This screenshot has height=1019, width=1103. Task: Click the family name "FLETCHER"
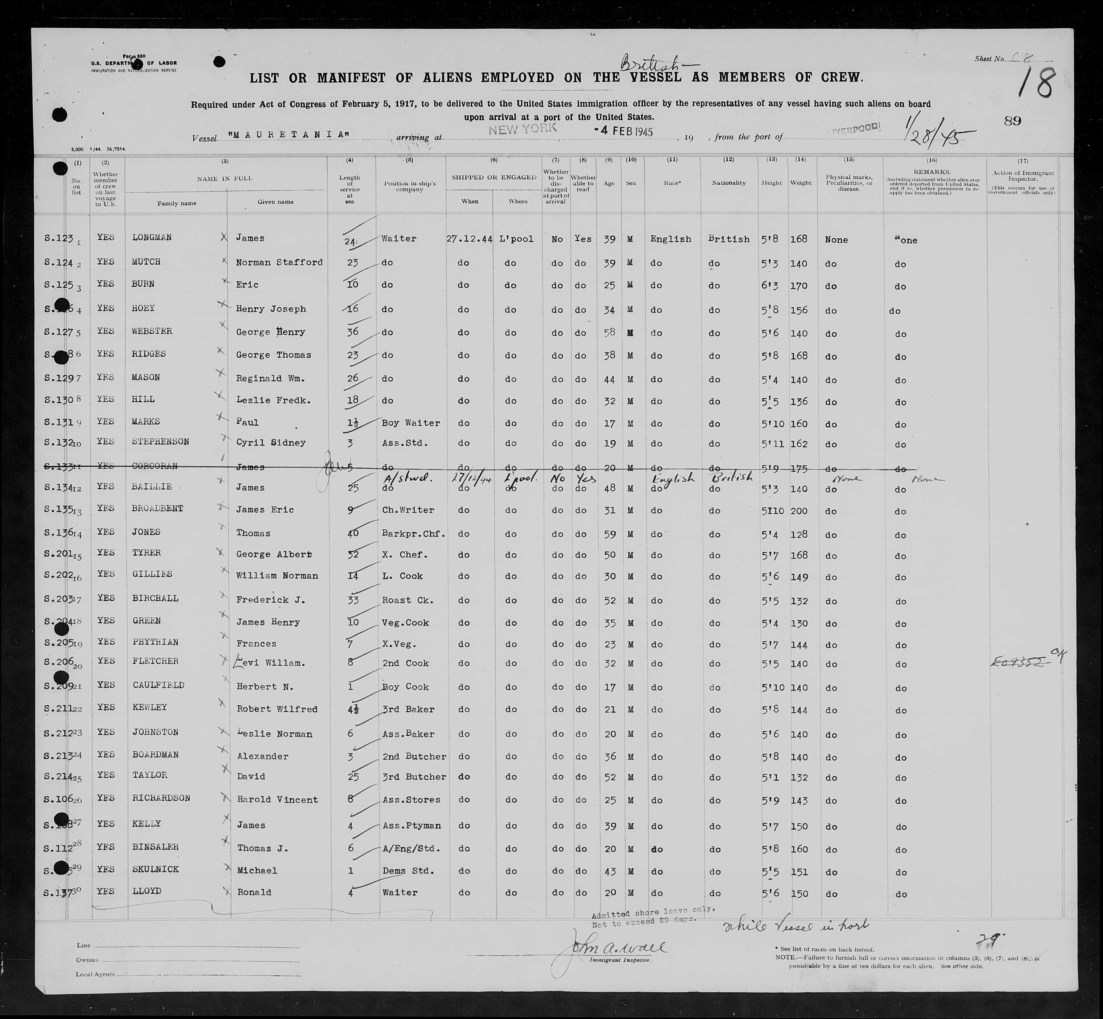pyautogui.click(x=155, y=661)
